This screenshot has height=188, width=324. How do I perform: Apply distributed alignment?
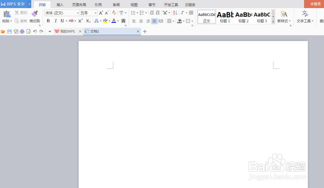coord(161,21)
